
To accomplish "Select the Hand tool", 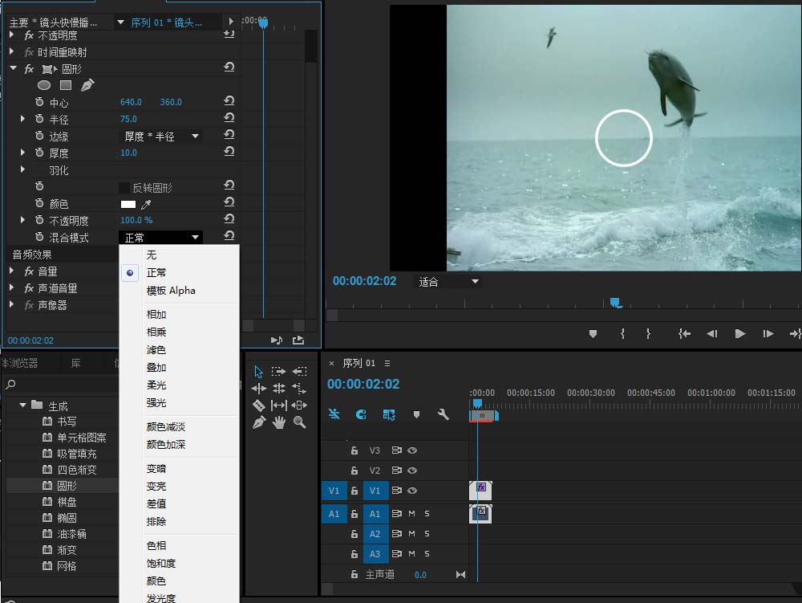I will click(279, 423).
